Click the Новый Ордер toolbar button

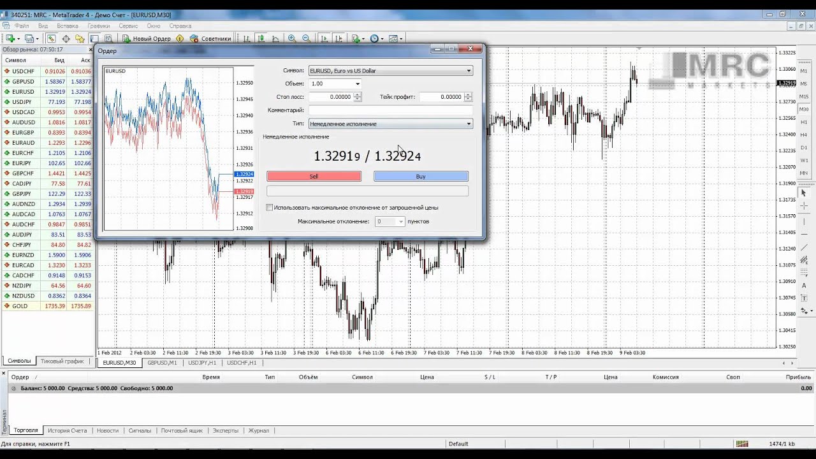click(x=146, y=38)
